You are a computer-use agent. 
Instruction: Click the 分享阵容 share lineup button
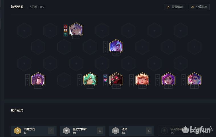199,7
